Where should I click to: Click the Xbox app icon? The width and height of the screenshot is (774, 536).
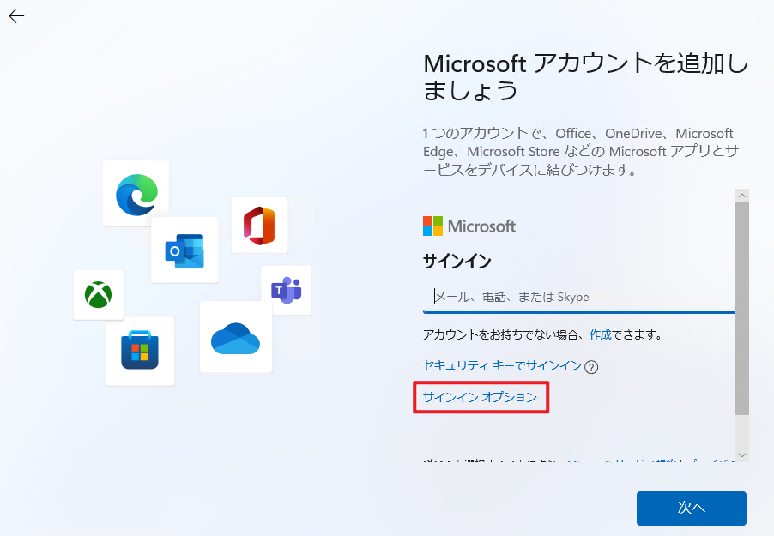click(x=98, y=295)
